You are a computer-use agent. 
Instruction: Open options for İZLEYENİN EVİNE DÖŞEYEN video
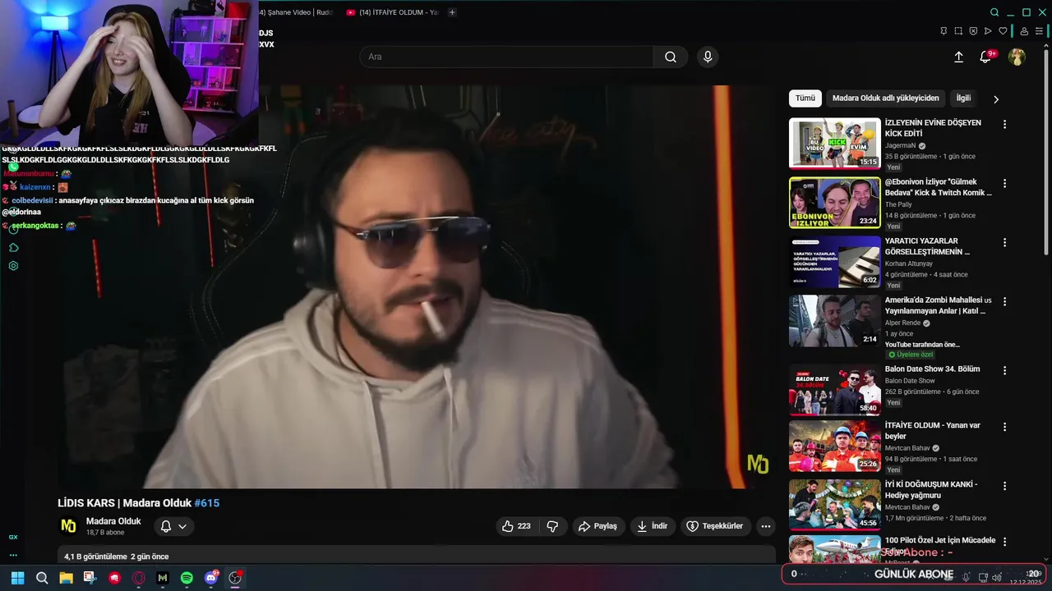pyautogui.click(x=1004, y=125)
